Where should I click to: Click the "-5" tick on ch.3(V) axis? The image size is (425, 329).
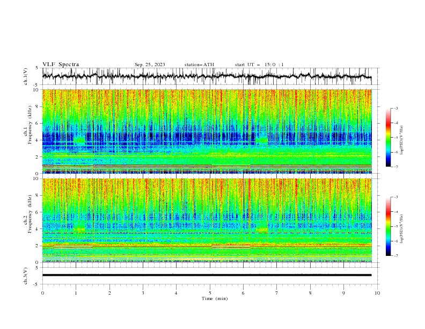[36, 284]
